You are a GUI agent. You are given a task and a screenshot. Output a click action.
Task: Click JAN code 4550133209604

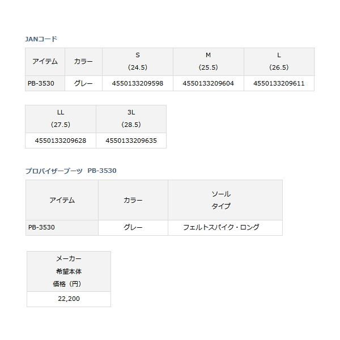[x=209, y=83]
